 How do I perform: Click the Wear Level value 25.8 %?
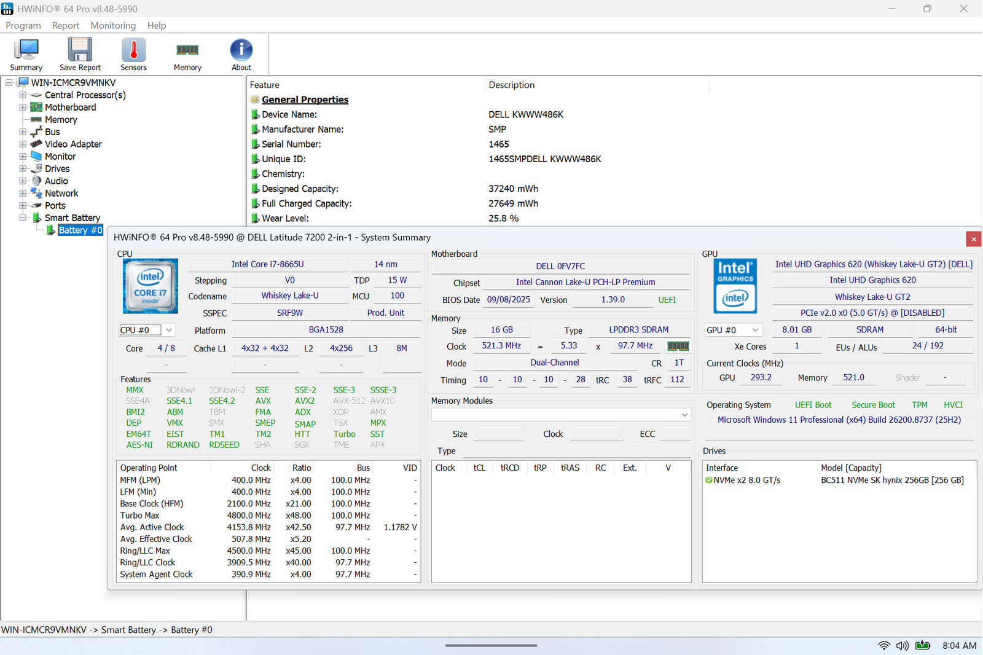pos(504,218)
